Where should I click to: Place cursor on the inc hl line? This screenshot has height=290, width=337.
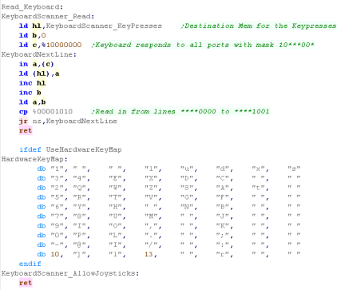(x=33, y=83)
